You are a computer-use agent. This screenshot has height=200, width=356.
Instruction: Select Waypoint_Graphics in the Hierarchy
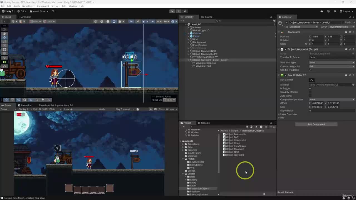coord(206,63)
